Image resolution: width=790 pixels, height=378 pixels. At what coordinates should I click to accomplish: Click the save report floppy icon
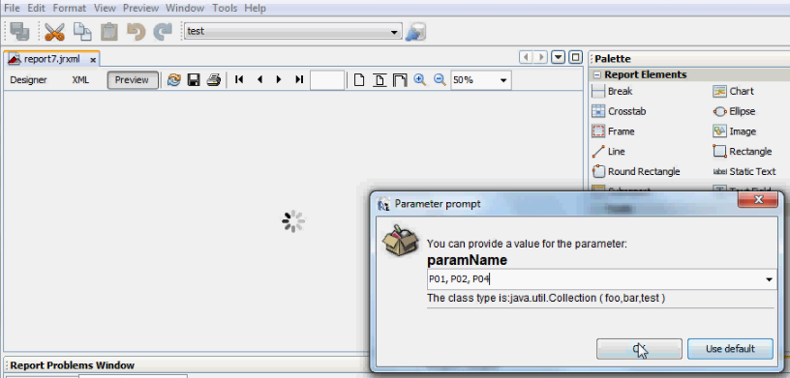pyautogui.click(x=194, y=80)
